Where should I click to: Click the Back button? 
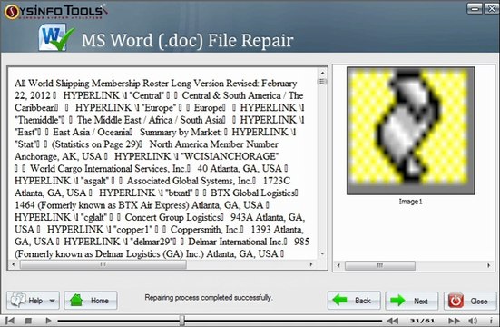354,301
